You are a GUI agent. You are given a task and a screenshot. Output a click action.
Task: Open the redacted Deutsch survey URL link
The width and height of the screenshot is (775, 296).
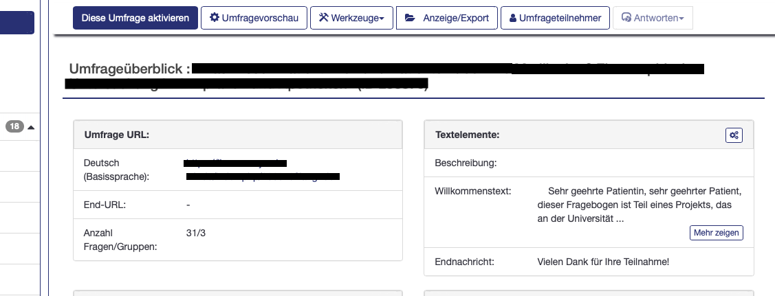(x=235, y=163)
